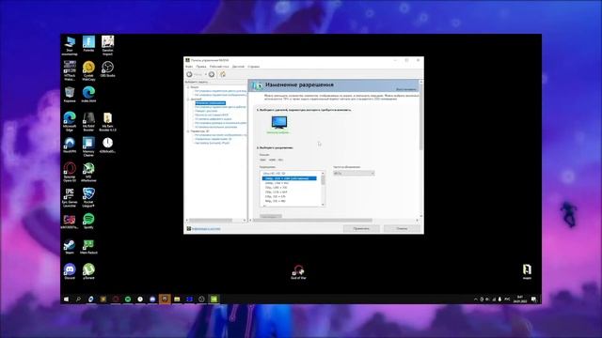Select 1080p, 1920 × 1080 (собственное) resolution

point(289,178)
